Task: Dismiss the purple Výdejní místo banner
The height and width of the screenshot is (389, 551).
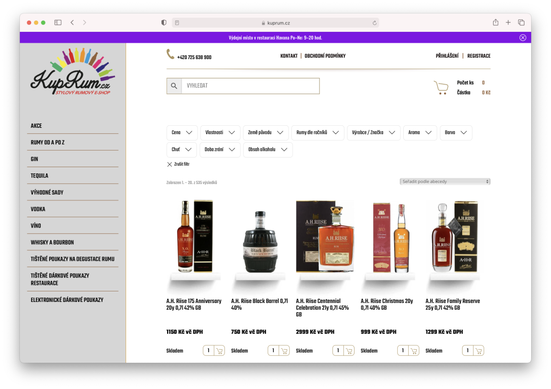Action: [x=523, y=37]
